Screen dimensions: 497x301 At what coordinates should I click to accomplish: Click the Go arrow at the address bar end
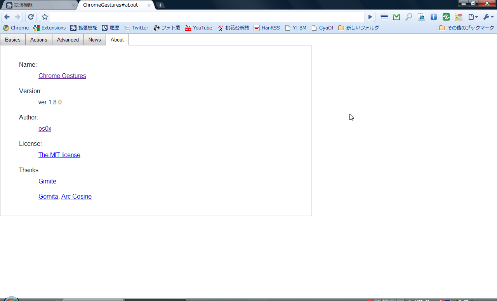pos(370,17)
